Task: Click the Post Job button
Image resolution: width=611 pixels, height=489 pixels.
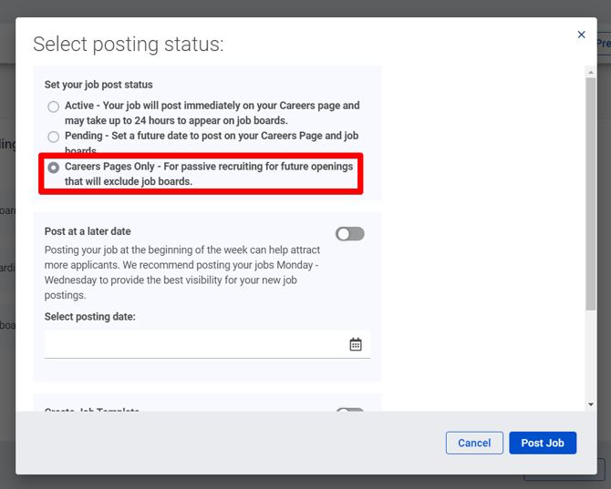Action: 542,443
